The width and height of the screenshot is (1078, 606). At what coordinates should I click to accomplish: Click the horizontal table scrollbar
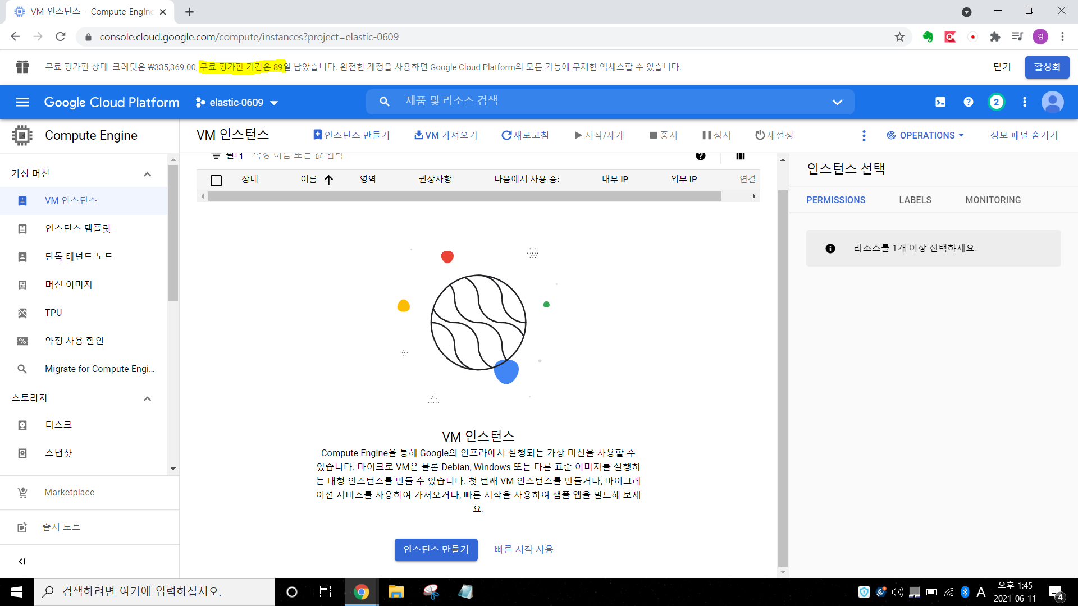[x=464, y=196]
